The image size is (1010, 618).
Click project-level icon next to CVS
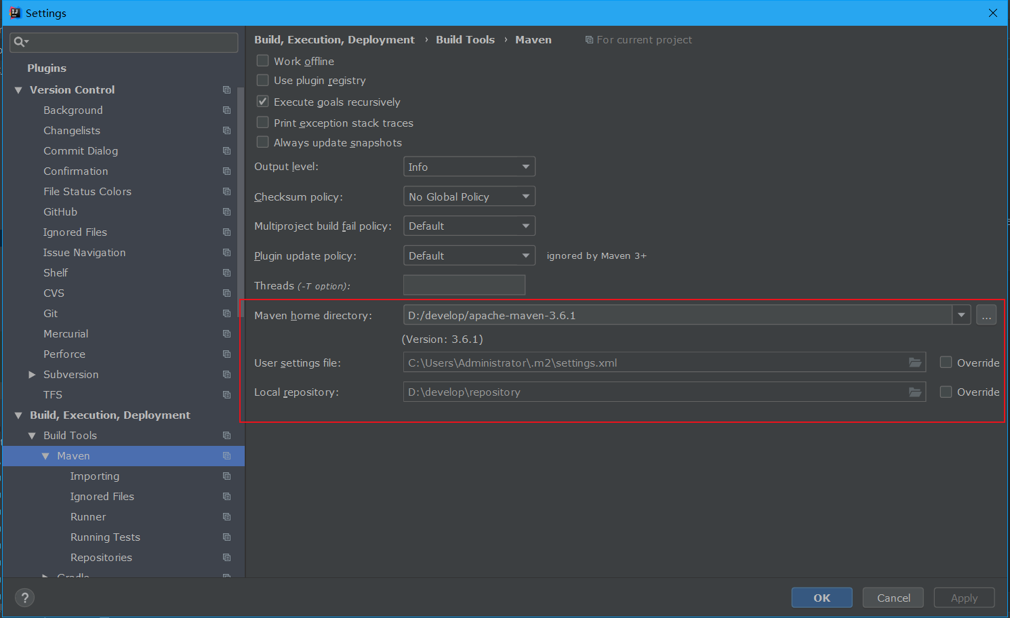point(226,293)
